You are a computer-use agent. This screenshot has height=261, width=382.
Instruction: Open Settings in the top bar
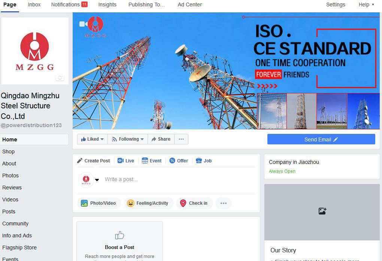(336, 4)
